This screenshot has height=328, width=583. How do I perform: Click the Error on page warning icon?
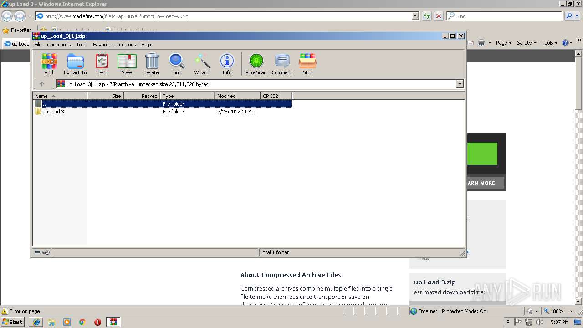click(5, 311)
